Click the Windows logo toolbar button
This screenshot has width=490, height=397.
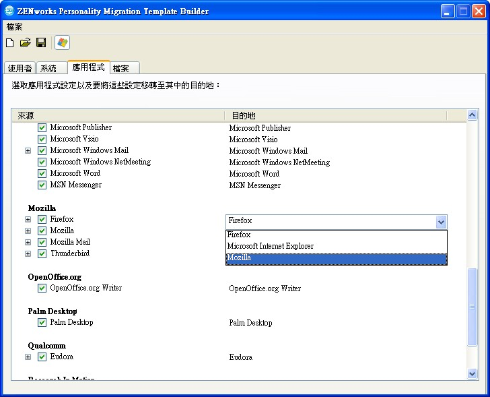[62, 42]
